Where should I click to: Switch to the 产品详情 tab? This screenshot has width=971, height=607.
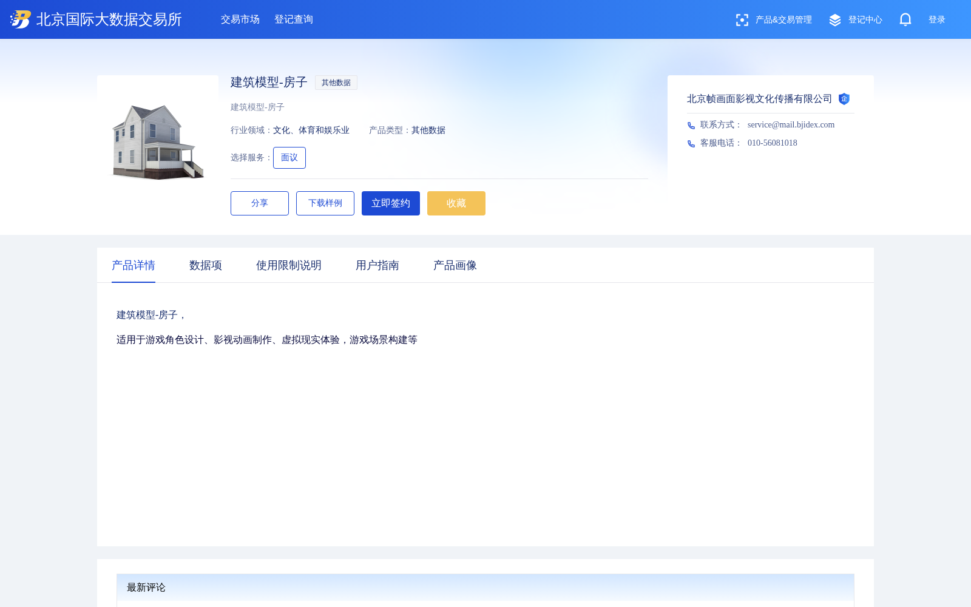click(134, 265)
